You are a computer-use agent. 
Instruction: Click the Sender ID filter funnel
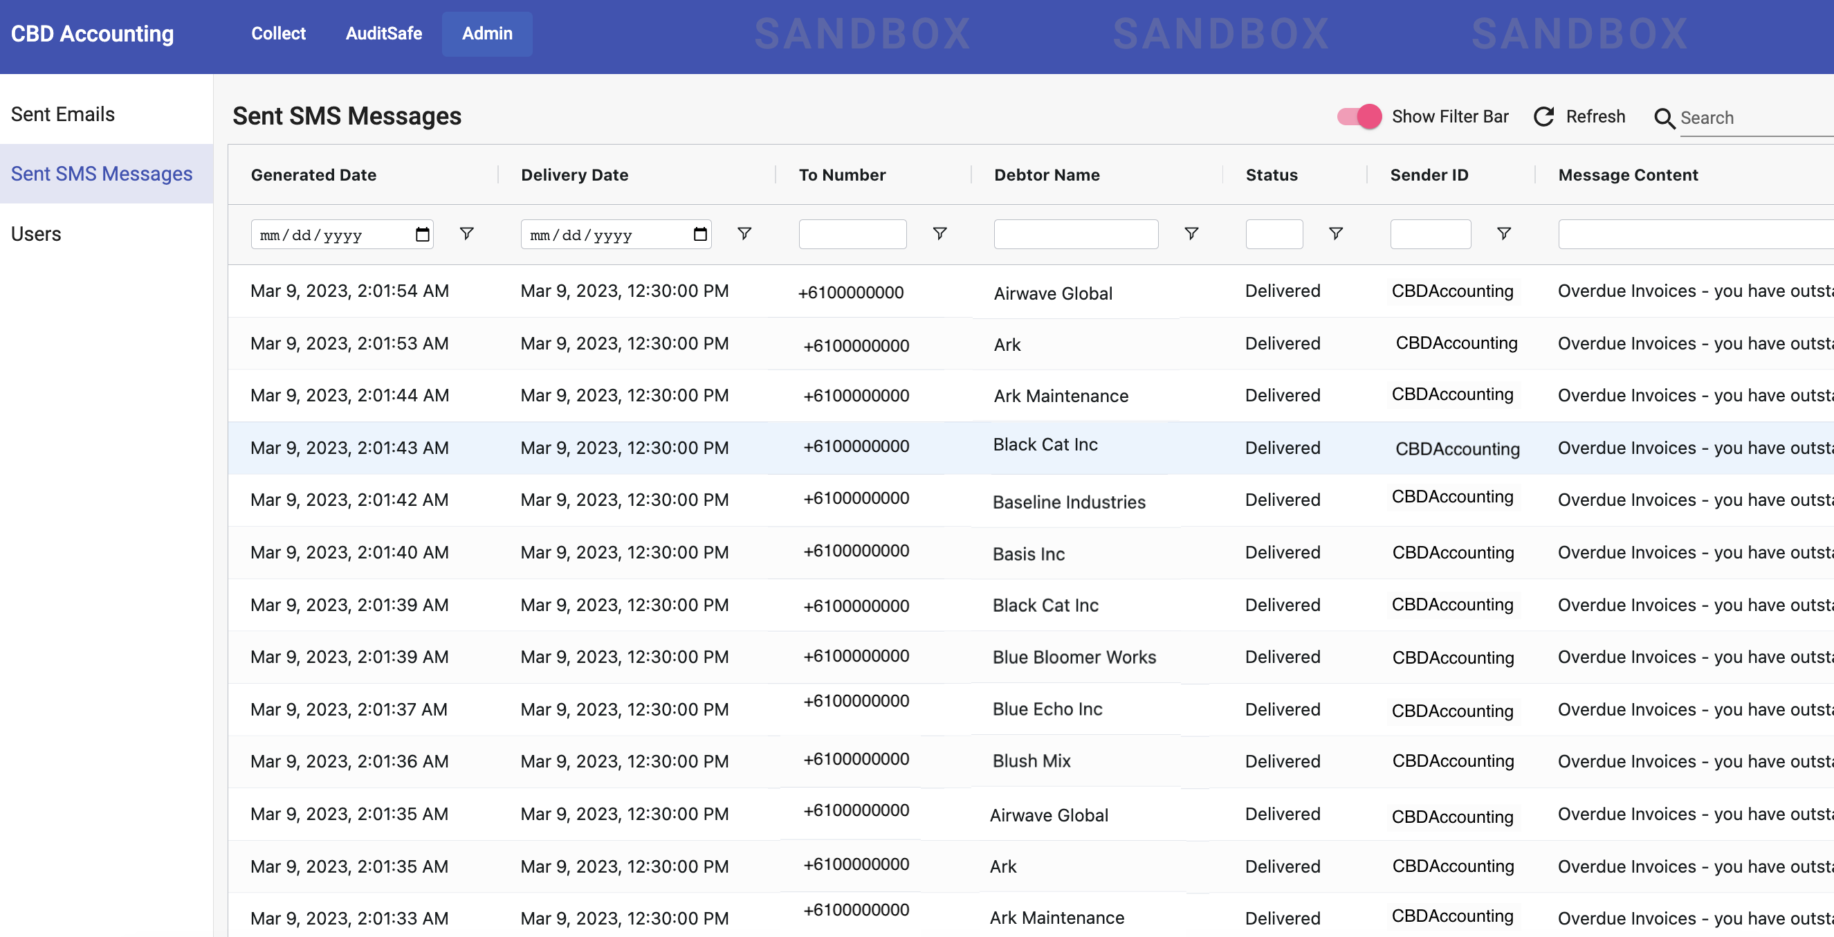(x=1503, y=233)
